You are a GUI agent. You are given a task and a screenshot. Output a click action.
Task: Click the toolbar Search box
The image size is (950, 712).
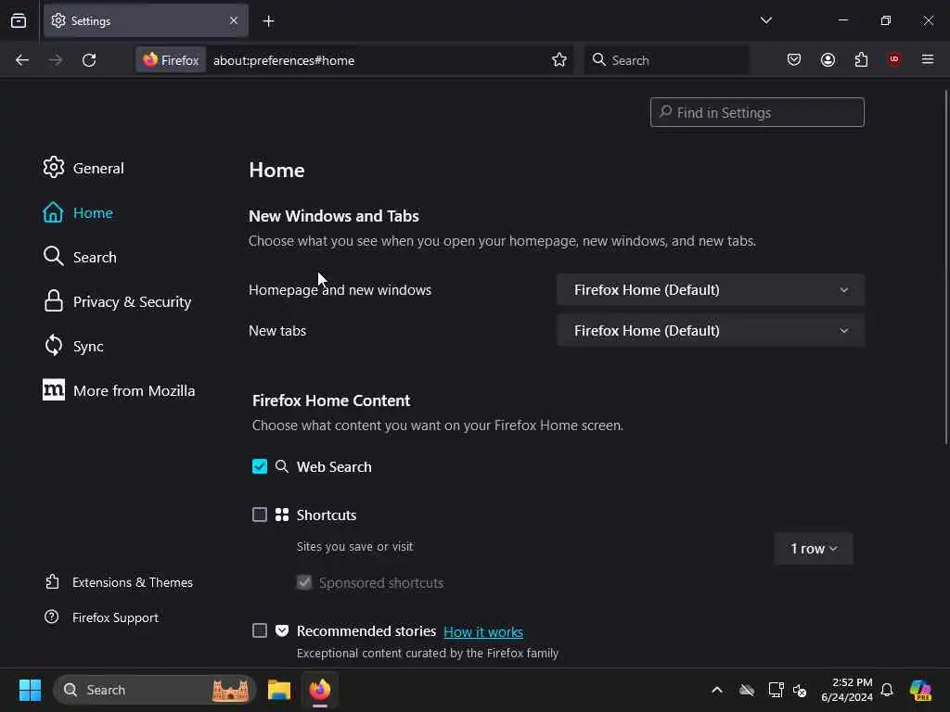(x=666, y=60)
